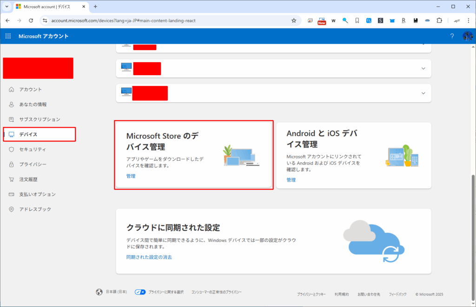Open アドレスブック in the sidebar

[x=35, y=209]
